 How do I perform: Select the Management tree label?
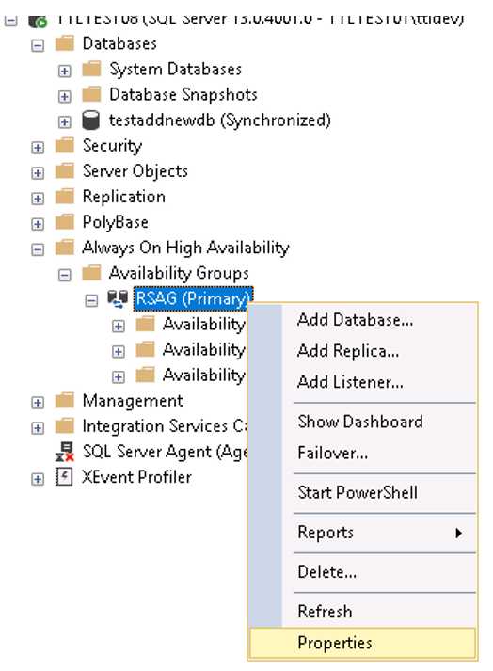(133, 401)
